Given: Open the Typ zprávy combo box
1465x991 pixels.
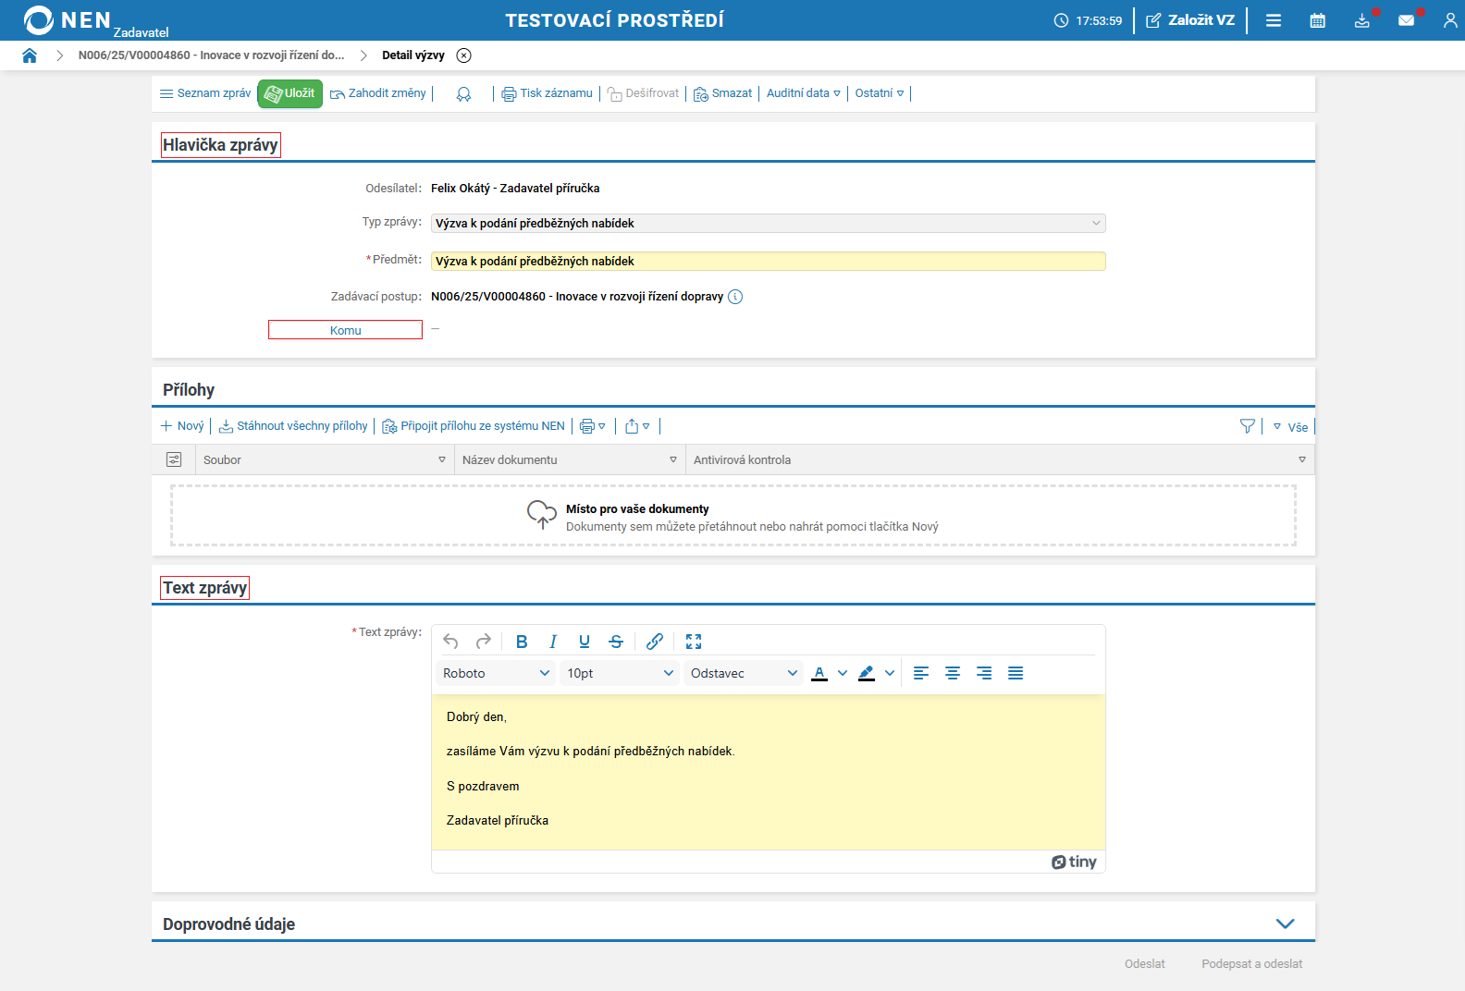Looking at the screenshot, I should [x=769, y=224].
